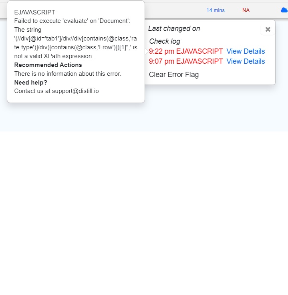Open View Details for 9:07 pm error
This screenshot has width=288, height=295.
[x=246, y=61]
